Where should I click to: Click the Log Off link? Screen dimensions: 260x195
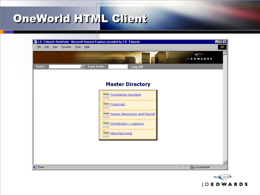point(137,67)
